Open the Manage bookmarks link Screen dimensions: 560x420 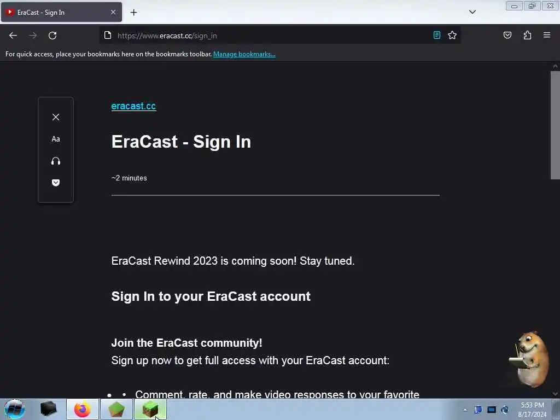point(244,54)
